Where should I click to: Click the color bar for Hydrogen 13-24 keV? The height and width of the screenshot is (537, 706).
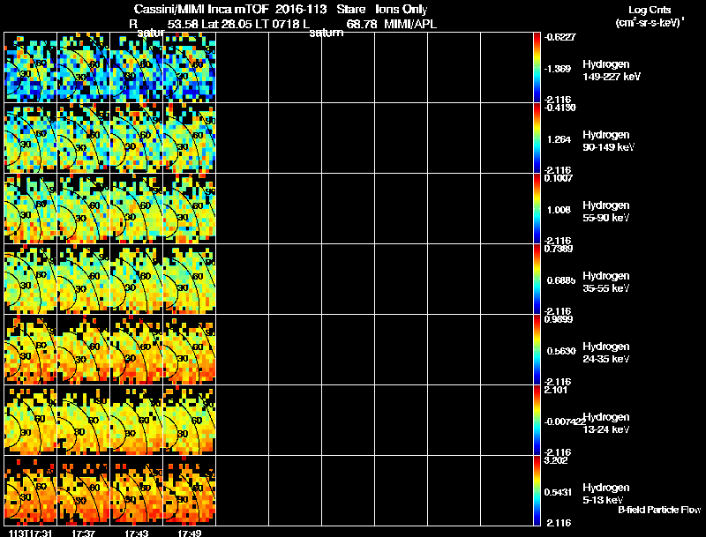537,421
